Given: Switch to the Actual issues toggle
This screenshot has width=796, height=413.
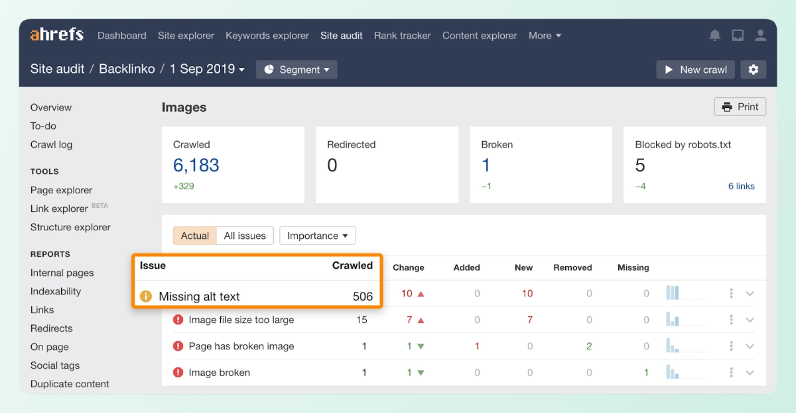Looking at the screenshot, I should coord(195,236).
